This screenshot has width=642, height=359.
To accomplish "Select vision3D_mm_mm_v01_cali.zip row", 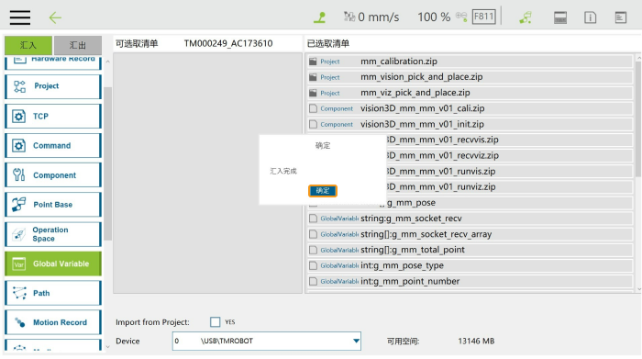I will click(x=470, y=108).
